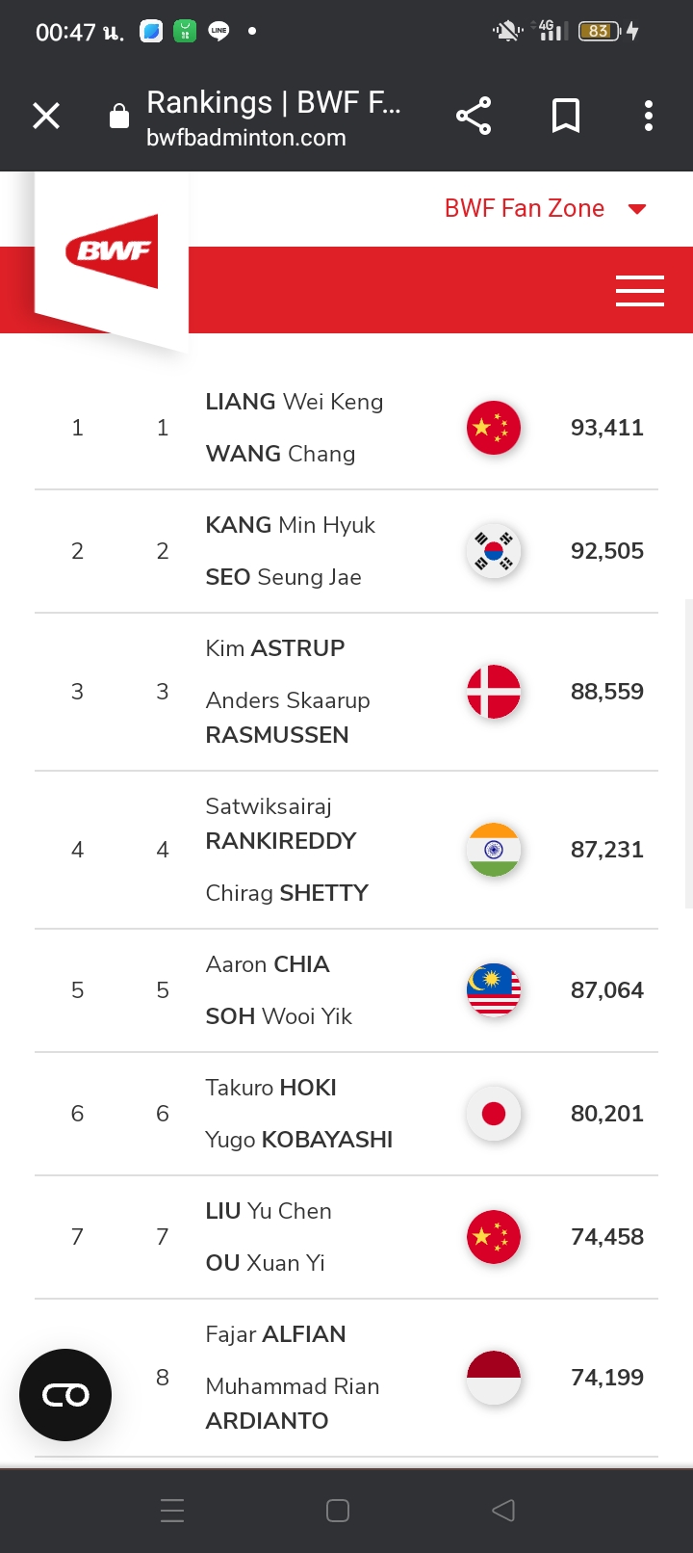Open LIANG Wei Keng player profile
Viewport: 693px width, 1553px height.
(295, 402)
